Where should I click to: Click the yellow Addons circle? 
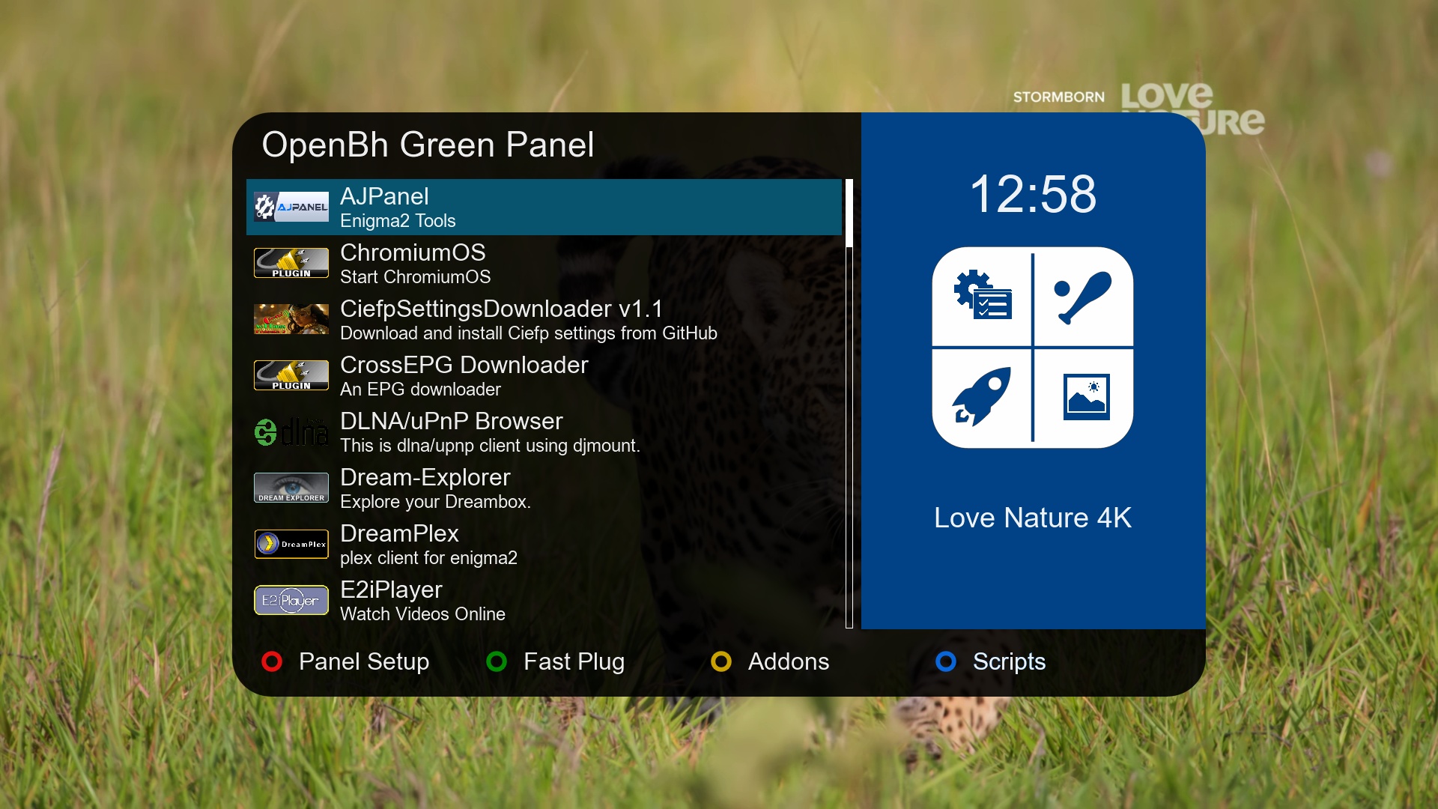coord(721,661)
